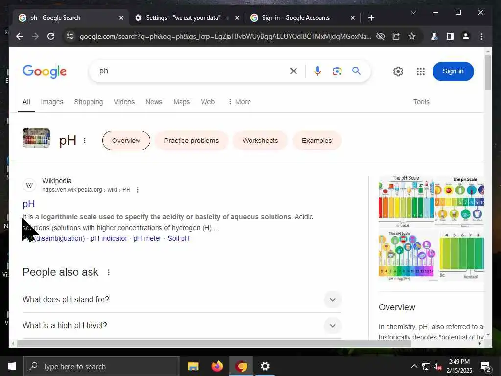Open the third-party cookies eye icon
Viewport: 501px width, 376px height.
(381, 36)
